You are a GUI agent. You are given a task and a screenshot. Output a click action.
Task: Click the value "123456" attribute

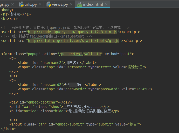pyautogui.click(x=136, y=89)
